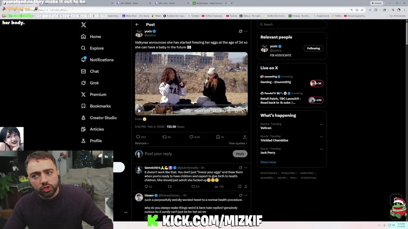Switch video to picture-in-picture mode
The height and width of the screenshot is (229, 408).
tap(236, 111)
